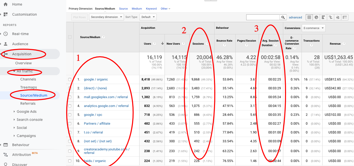Open the Secondary dimension dropdown

click(x=106, y=17)
